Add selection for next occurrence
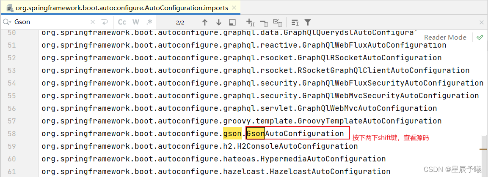 [x=251, y=22]
